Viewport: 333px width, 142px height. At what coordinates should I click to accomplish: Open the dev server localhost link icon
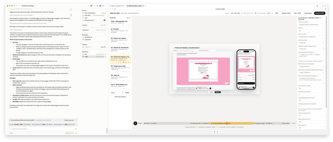[105, 54]
